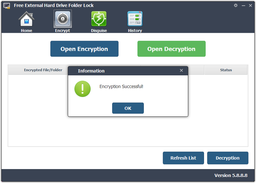The height and width of the screenshot is (183, 256).
Task: Click the app logo in title bar
Action: pos(7,5)
